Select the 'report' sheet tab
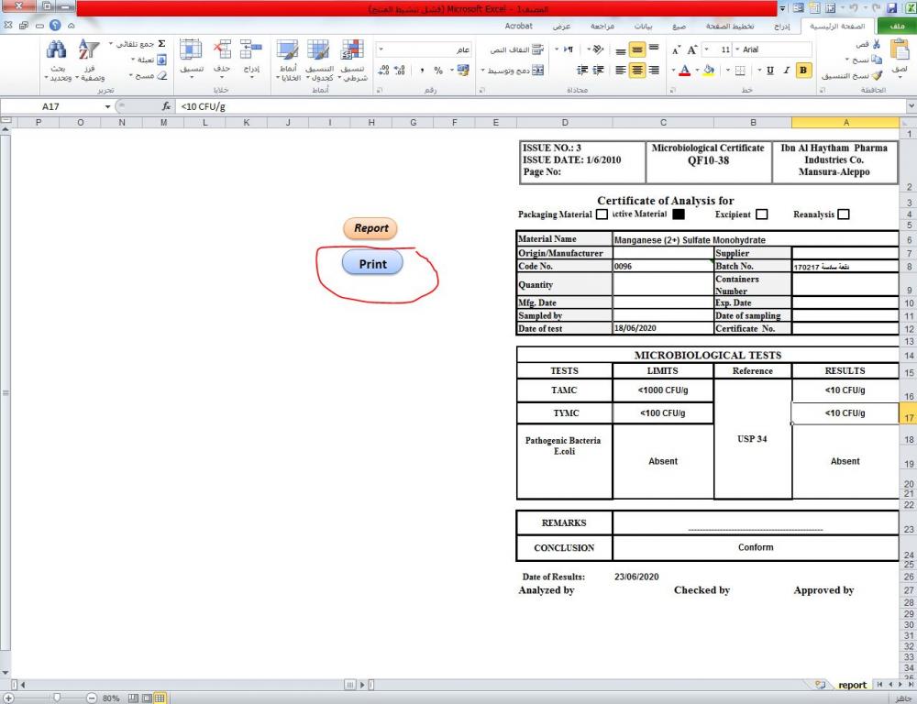Viewport: 917px width, 704px height. click(x=852, y=685)
